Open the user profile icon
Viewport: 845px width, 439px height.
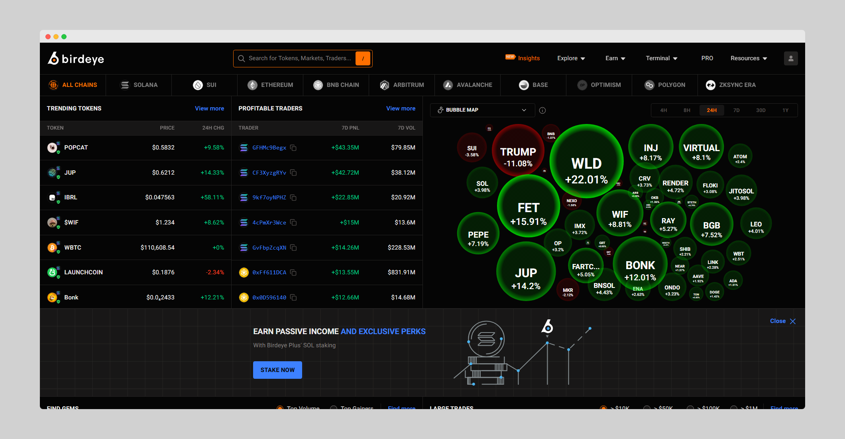click(791, 58)
